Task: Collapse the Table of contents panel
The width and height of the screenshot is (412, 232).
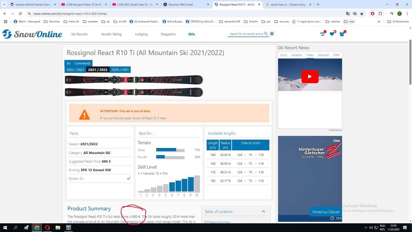Action: 263,211
